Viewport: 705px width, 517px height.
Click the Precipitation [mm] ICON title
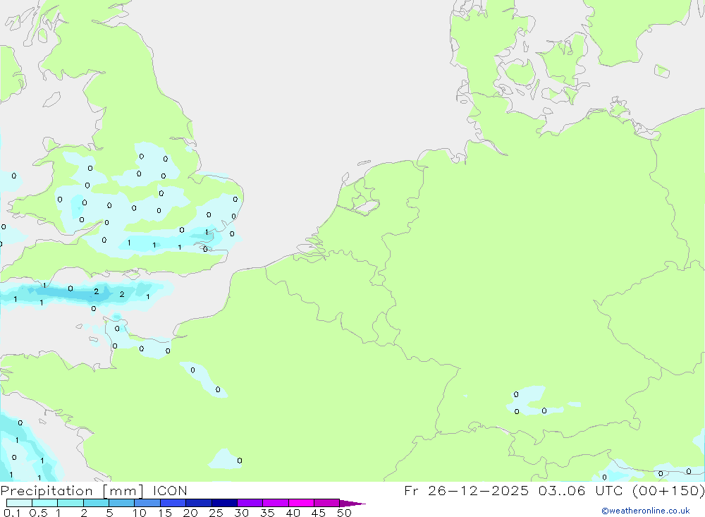[94, 491]
